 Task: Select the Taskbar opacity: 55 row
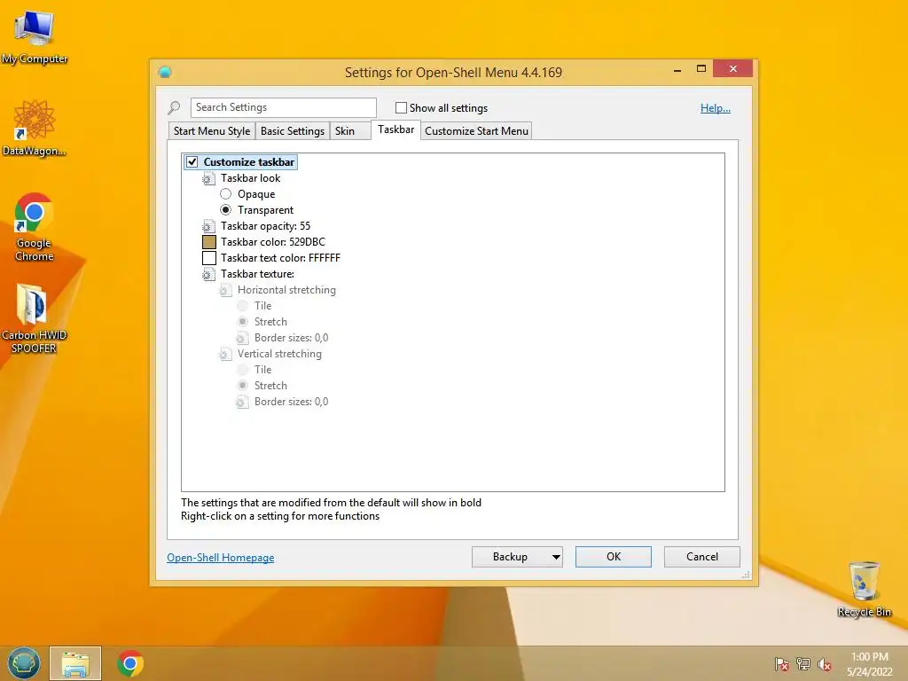click(x=265, y=226)
